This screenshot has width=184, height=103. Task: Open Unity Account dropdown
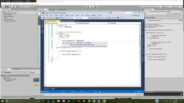pyautogui.click(x=158, y=7)
